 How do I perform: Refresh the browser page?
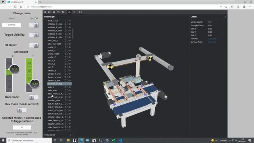click(x=15, y=7)
